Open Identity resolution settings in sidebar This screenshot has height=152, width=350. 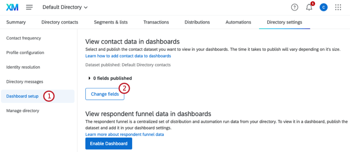pyautogui.click(x=23, y=67)
